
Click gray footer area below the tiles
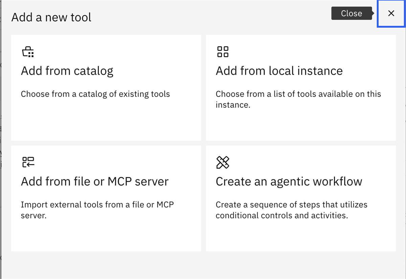tap(203, 265)
